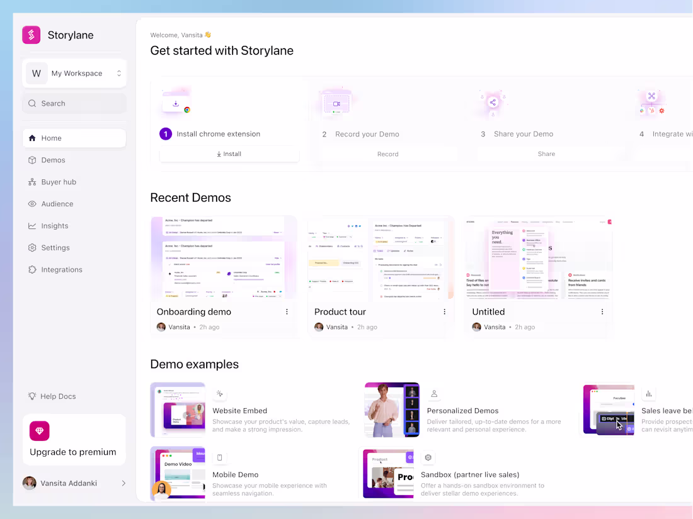The height and width of the screenshot is (519, 693).
Task: Click the Record button under step 2
Action: point(387,154)
